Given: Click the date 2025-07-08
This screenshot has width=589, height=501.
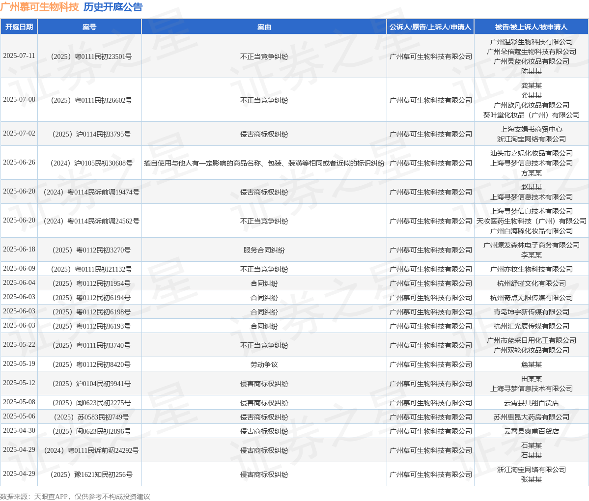Looking at the screenshot, I should click(19, 100).
